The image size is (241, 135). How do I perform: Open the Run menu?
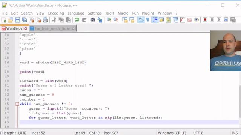coord(135,13)
